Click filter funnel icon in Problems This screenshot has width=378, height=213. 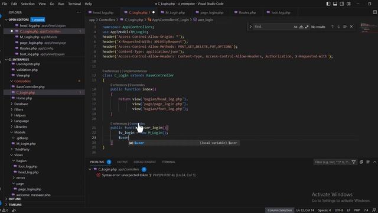354,162
